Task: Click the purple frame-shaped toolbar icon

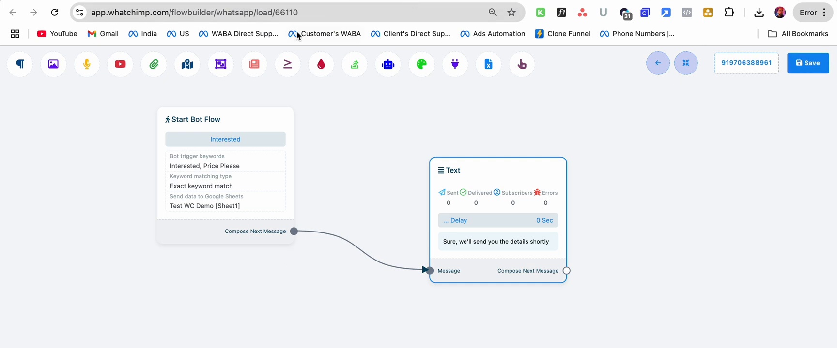Action: tap(221, 64)
